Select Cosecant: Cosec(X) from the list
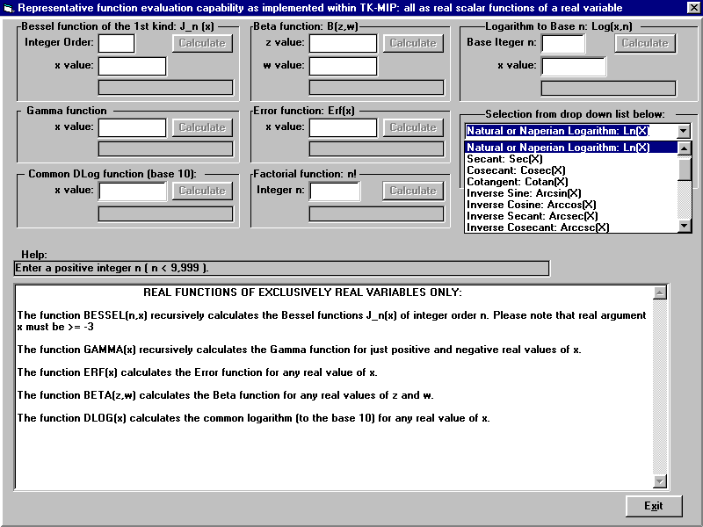 tap(571, 170)
